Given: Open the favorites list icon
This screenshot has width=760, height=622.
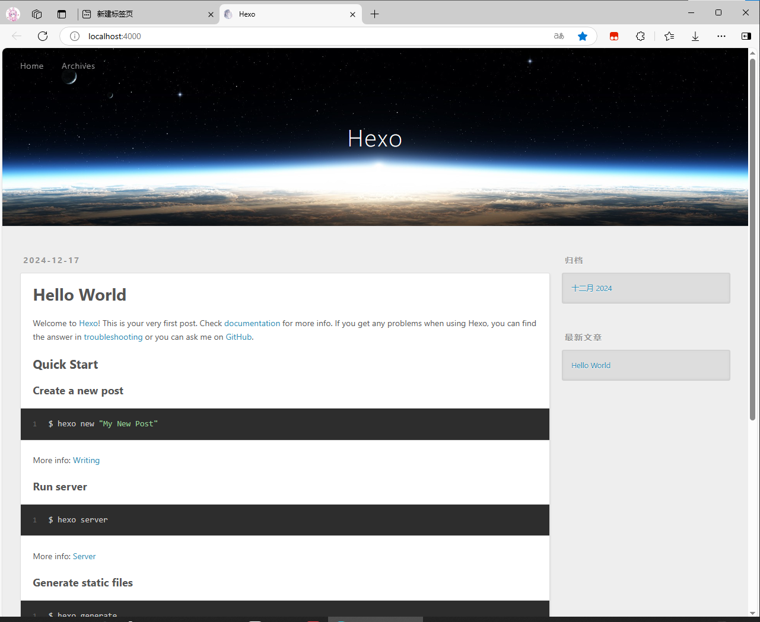Looking at the screenshot, I should (669, 36).
